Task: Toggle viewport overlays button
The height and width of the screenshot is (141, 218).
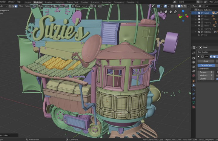Action: coord(165,6)
